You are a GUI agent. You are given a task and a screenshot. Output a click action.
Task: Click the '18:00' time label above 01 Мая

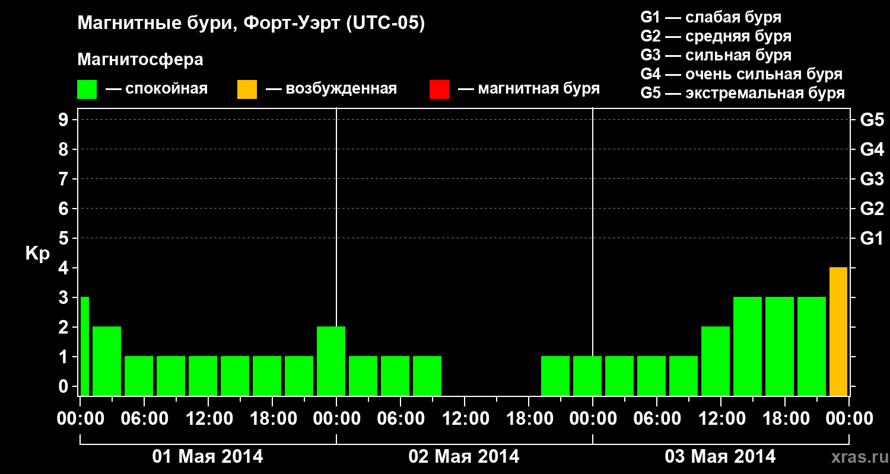274,418
